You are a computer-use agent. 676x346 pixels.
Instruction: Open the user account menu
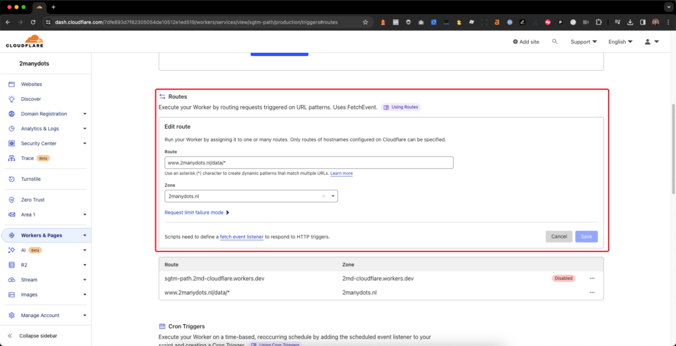click(x=652, y=42)
